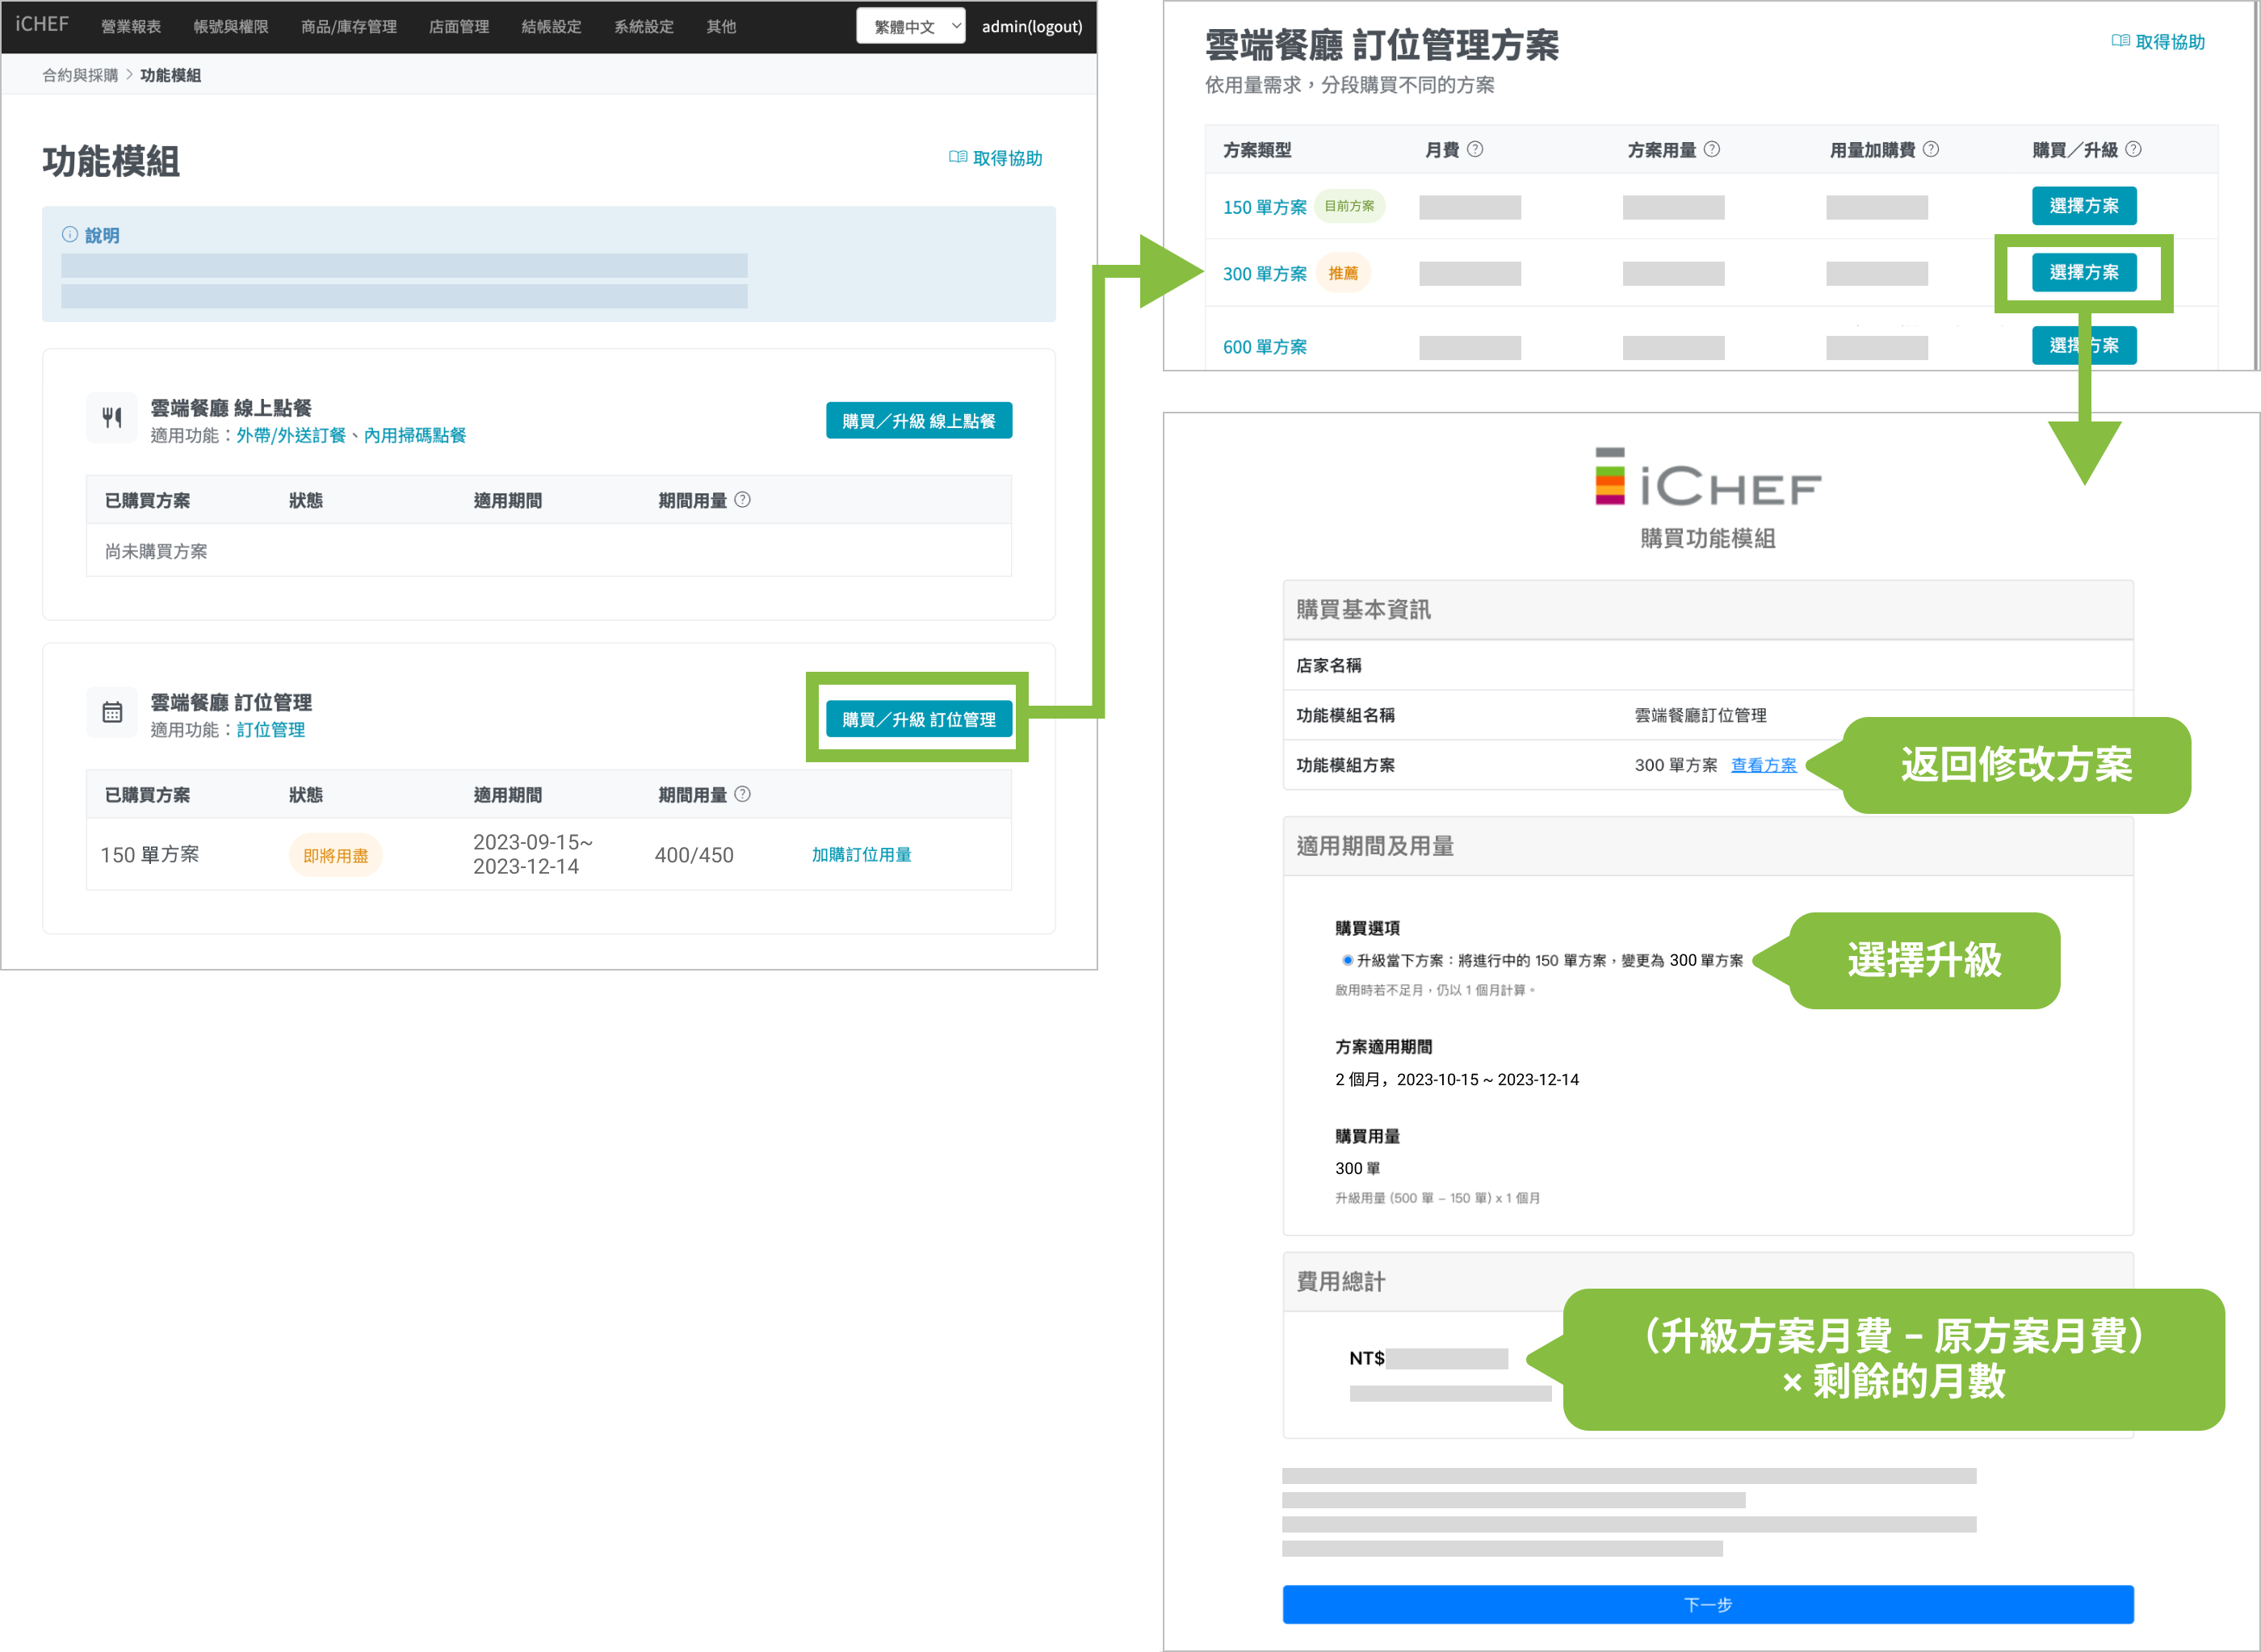Click the question mark icon next to 用量加購費

pos(1931,149)
